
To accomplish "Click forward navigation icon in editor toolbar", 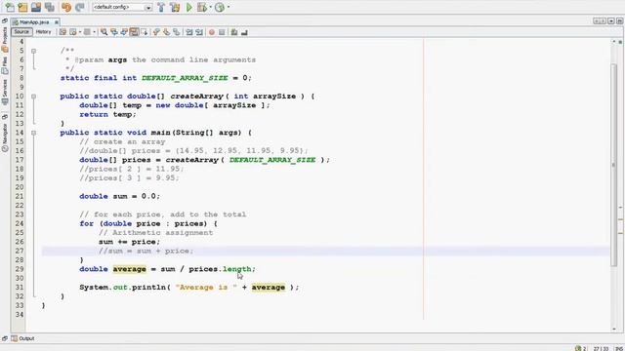I will coord(87,32).
